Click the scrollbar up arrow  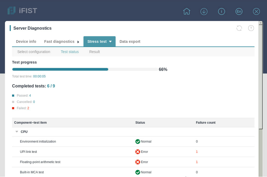[x=261, y=23]
